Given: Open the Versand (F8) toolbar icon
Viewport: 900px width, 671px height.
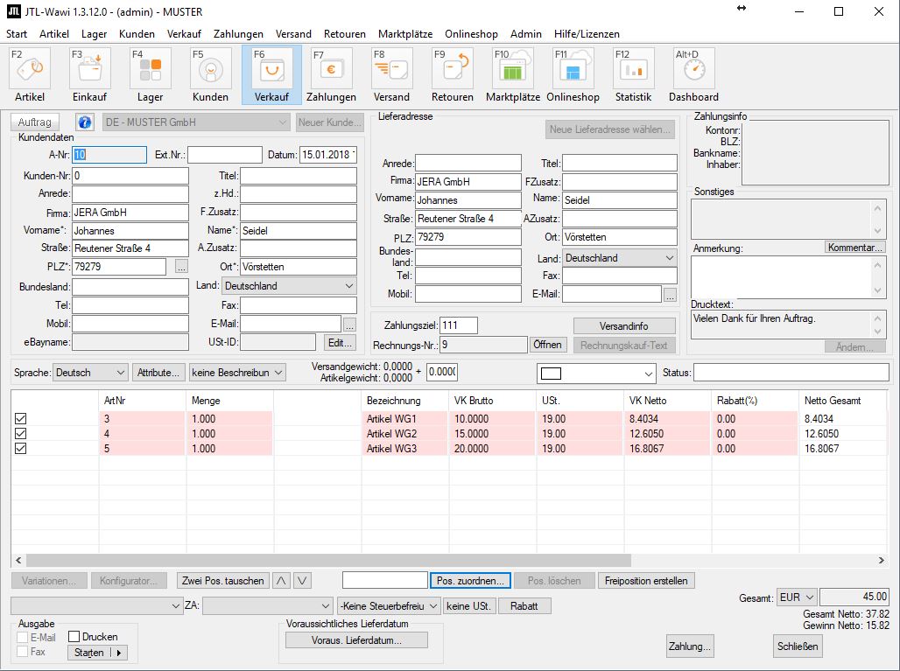Looking at the screenshot, I should tap(391, 75).
